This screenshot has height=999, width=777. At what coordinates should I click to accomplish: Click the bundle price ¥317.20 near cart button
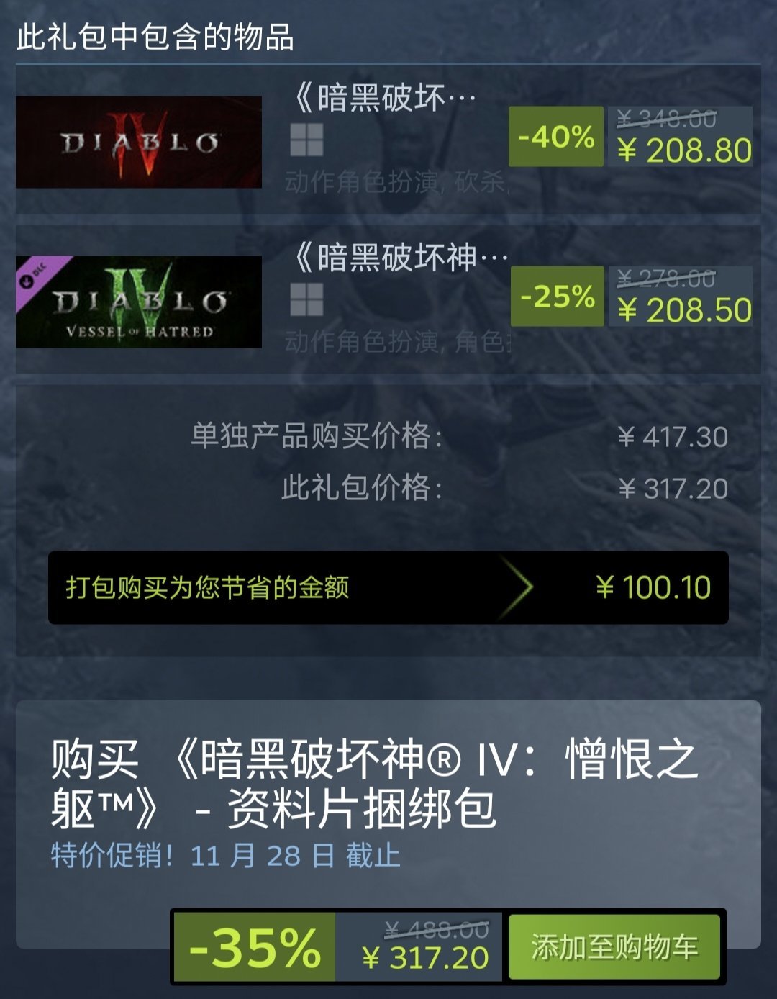pyautogui.click(x=425, y=958)
